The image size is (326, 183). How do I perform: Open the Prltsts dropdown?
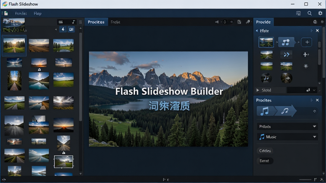pos(287,126)
